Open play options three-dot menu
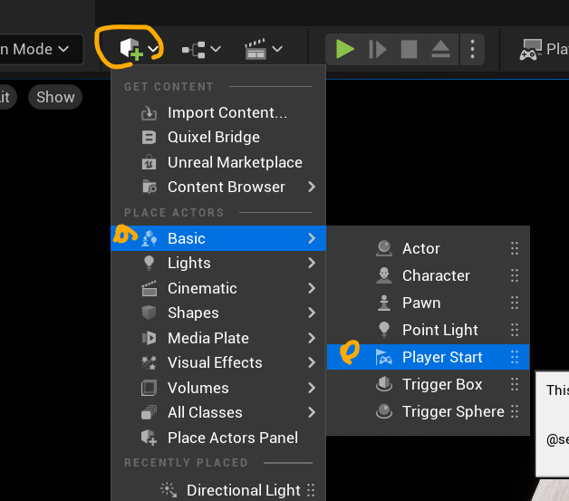The height and width of the screenshot is (501, 569). [472, 49]
